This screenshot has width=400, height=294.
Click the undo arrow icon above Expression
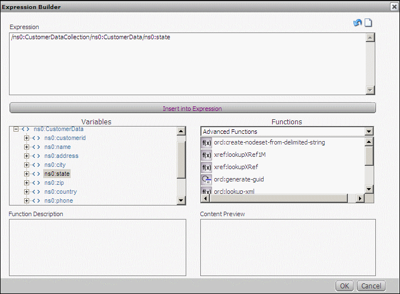click(x=357, y=23)
